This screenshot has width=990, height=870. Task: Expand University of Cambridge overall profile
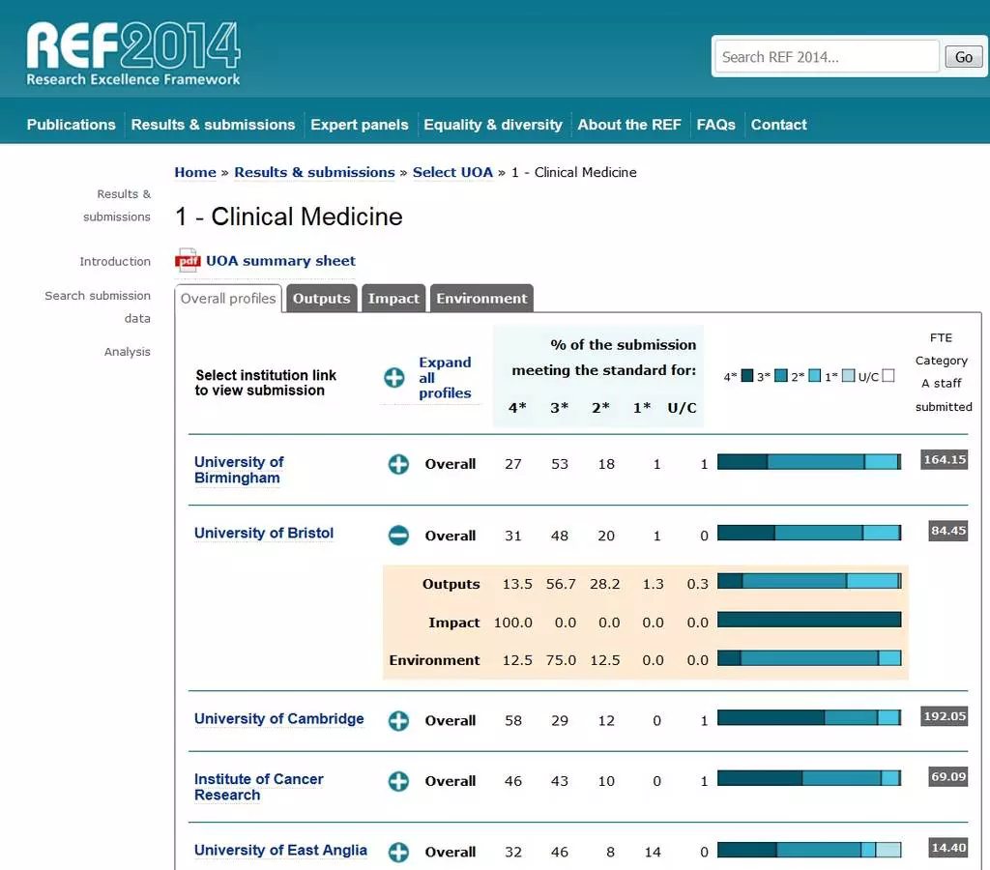point(398,720)
